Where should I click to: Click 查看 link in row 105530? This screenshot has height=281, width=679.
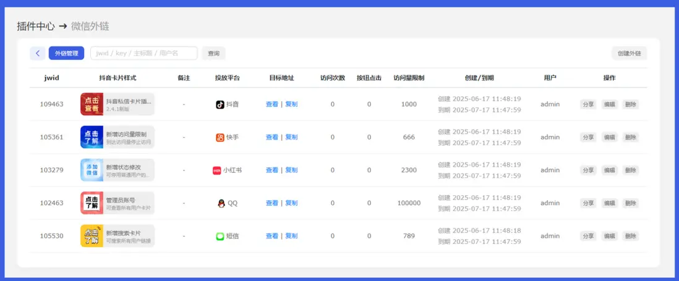coord(272,236)
